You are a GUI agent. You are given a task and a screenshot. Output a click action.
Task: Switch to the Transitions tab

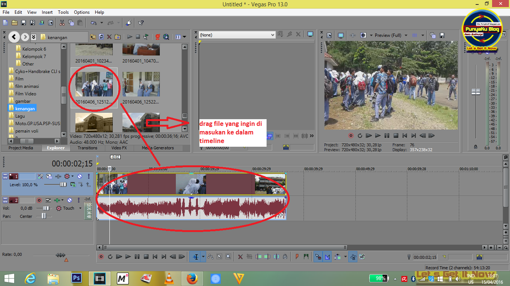[x=87, y=148]
